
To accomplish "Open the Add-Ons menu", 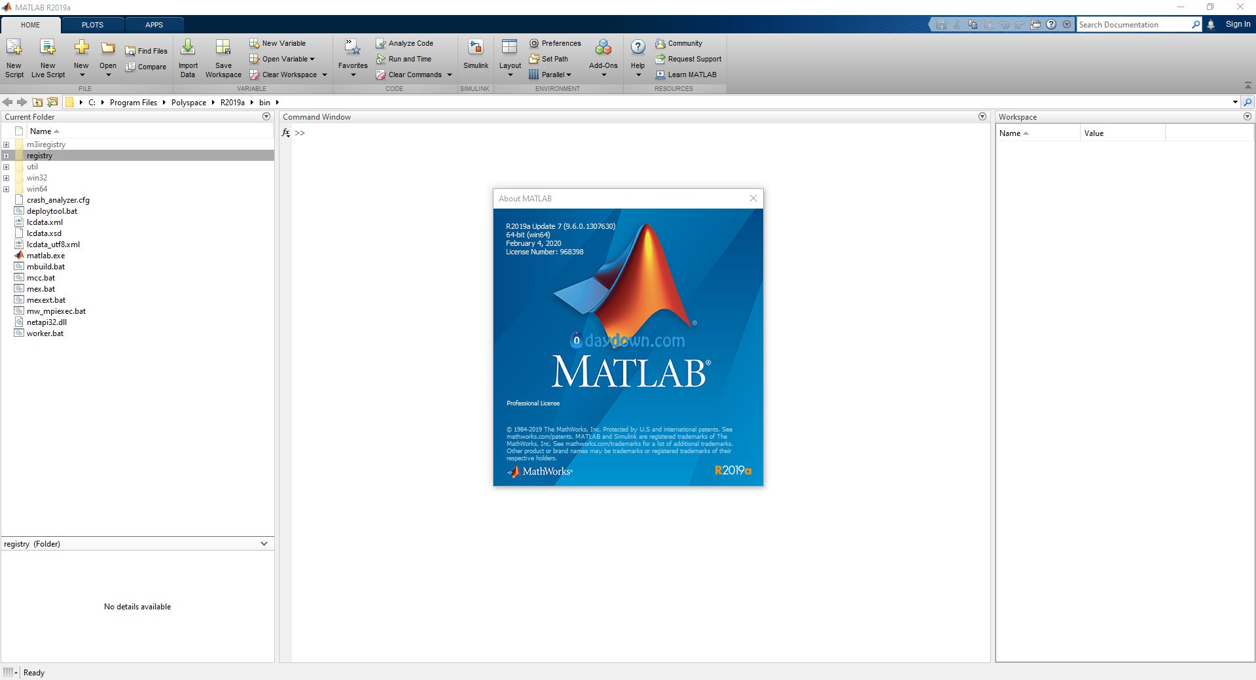I will [603, 58].
